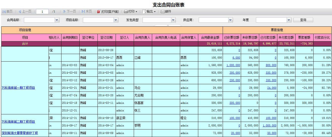Open project 万科海岸城一期工程项目

[18, 88]
